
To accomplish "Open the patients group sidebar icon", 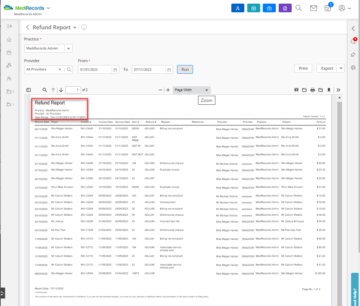I will pyautogui.click(x=9, y=65).
